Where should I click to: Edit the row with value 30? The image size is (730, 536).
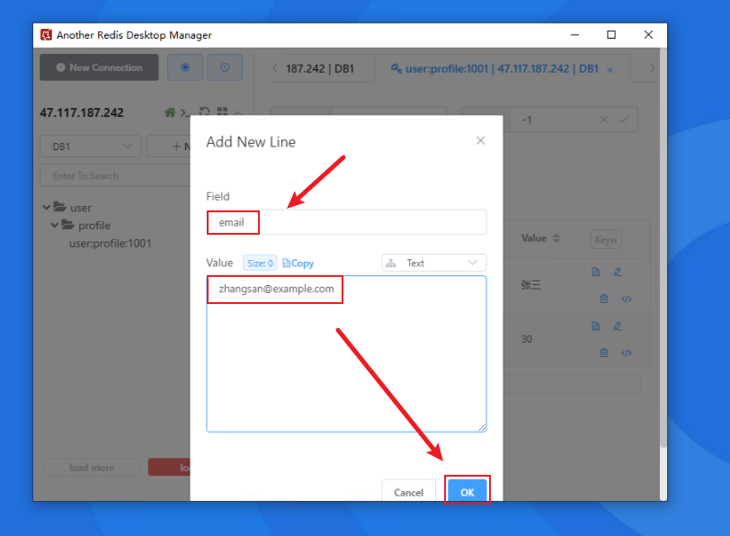[618, 326]
